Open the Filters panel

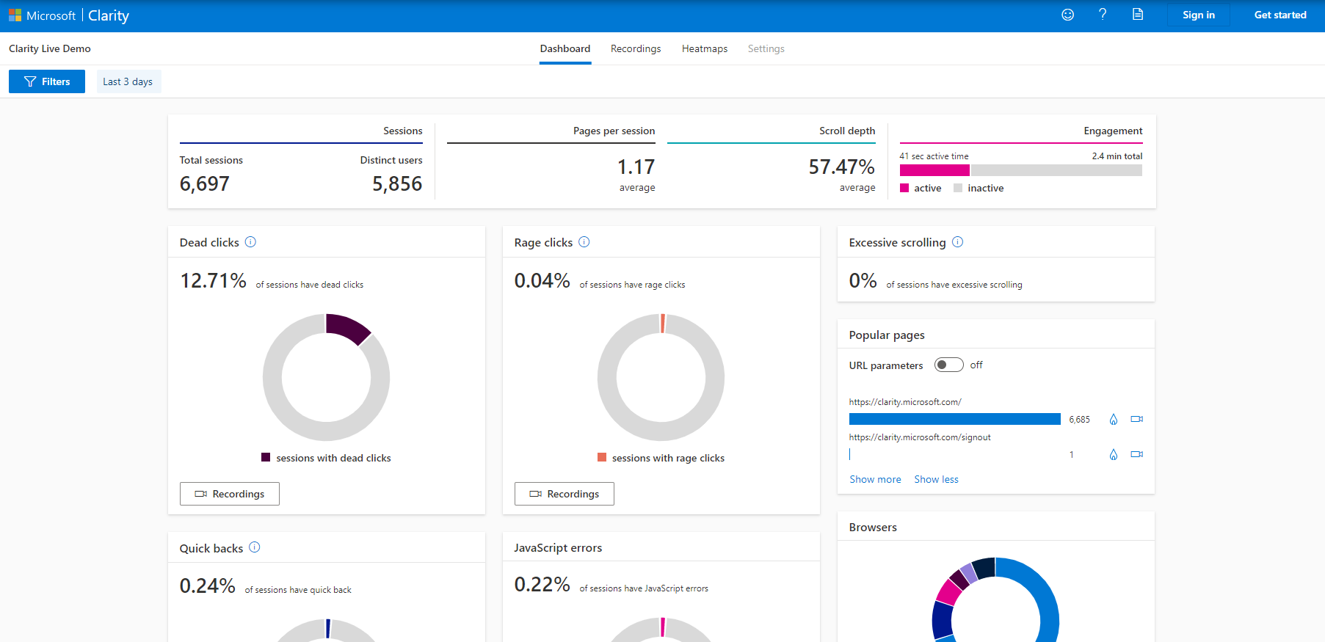47,81
